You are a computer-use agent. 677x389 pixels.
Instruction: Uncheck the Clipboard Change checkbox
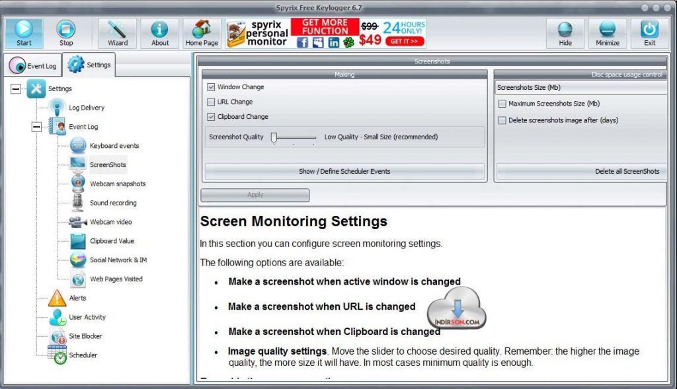tap(211, 117)
